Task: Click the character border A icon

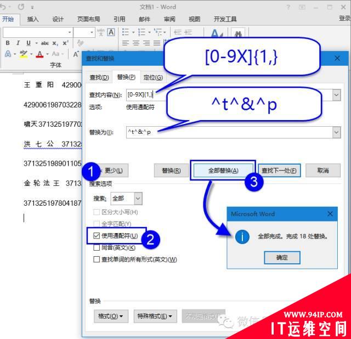Action: click(111, 32)
